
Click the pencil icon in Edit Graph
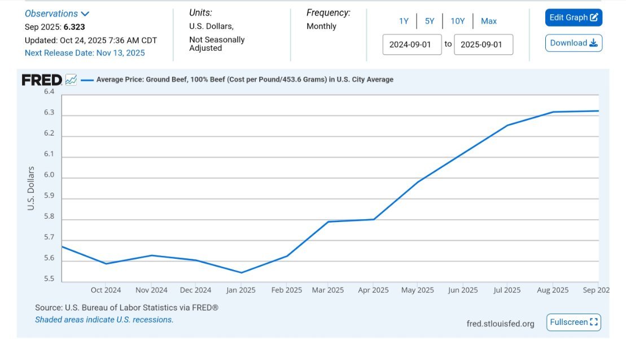594,18
